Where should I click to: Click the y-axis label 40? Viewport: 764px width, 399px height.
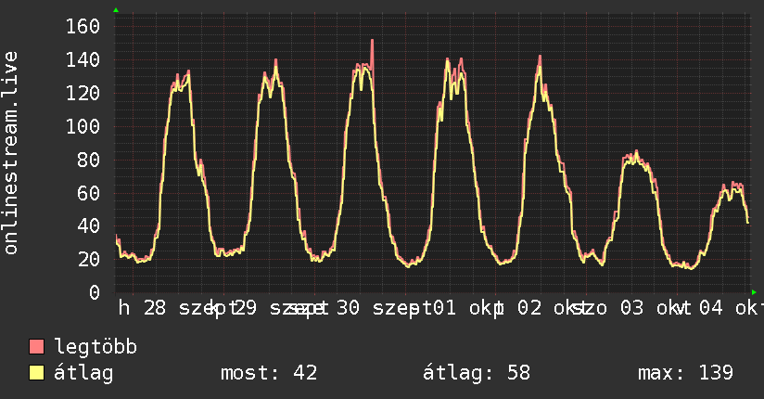[89, 225]
